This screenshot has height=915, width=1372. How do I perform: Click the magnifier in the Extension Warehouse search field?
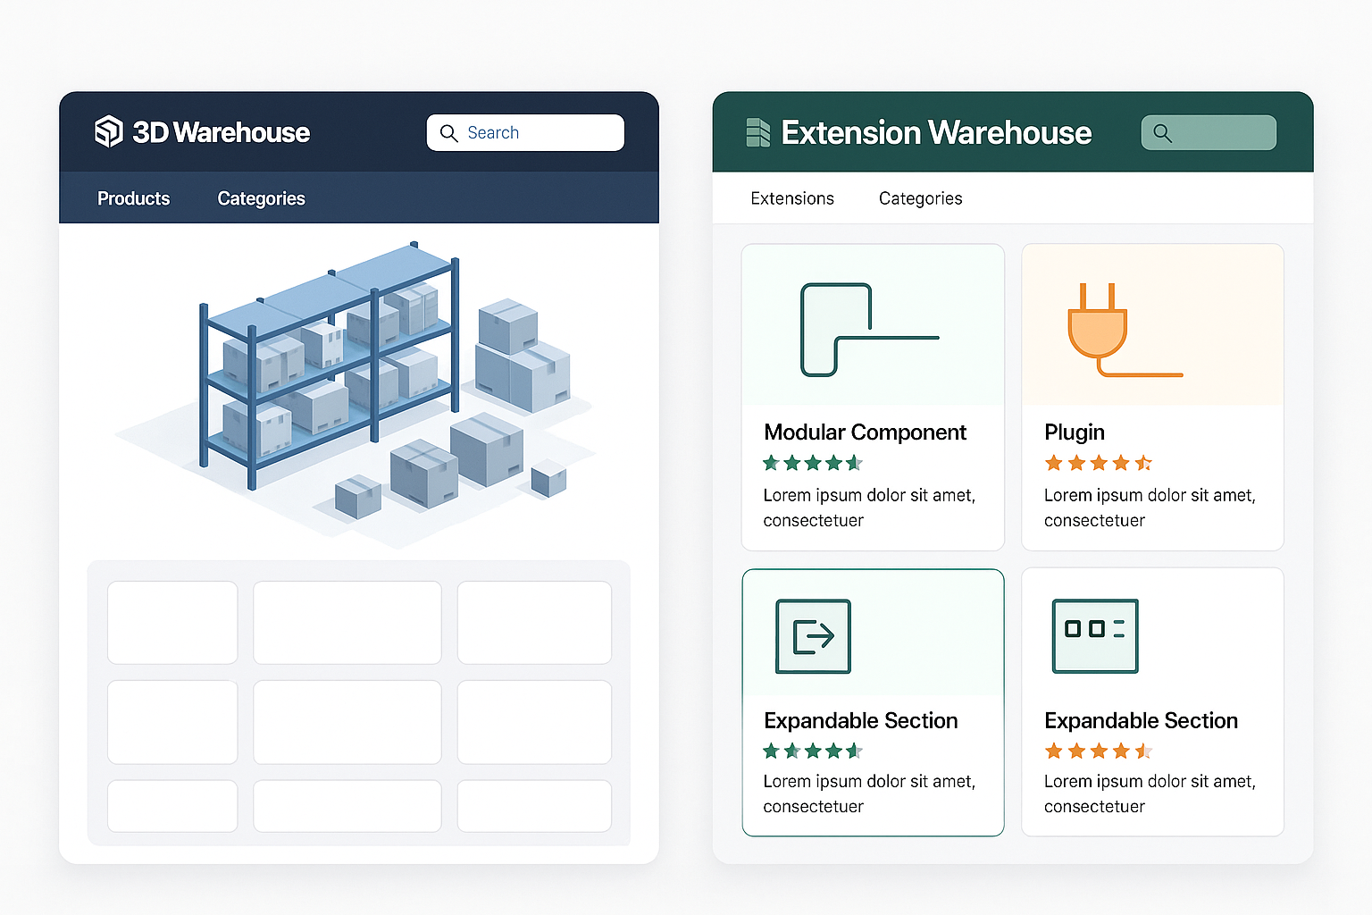tap(1163, 132)
